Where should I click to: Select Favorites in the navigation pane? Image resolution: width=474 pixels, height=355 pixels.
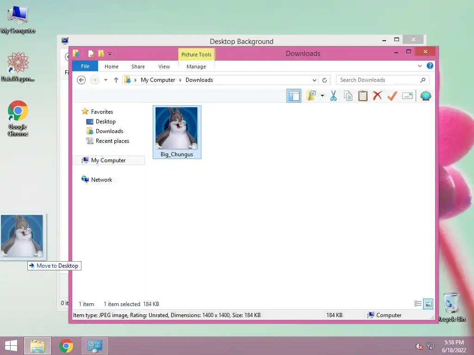102,112
